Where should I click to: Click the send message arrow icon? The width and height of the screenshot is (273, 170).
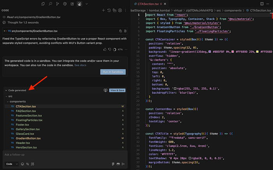click(x=124, y=164)
